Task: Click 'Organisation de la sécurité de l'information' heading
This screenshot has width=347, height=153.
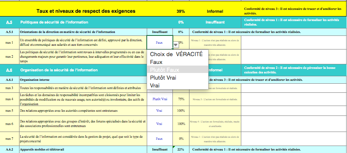Action: tap(59, 70)
